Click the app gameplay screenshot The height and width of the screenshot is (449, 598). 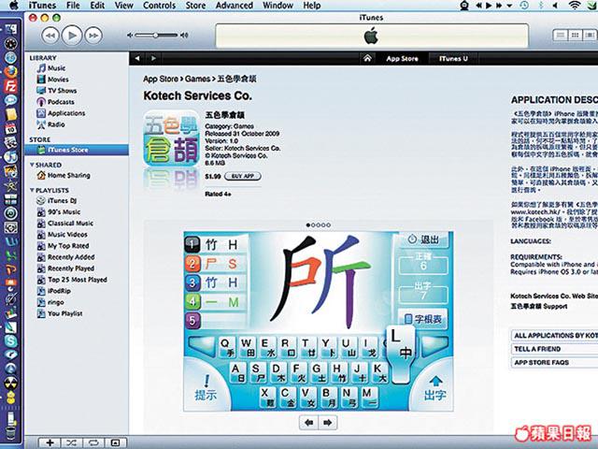pyautogui.click(x=319, y=321)
